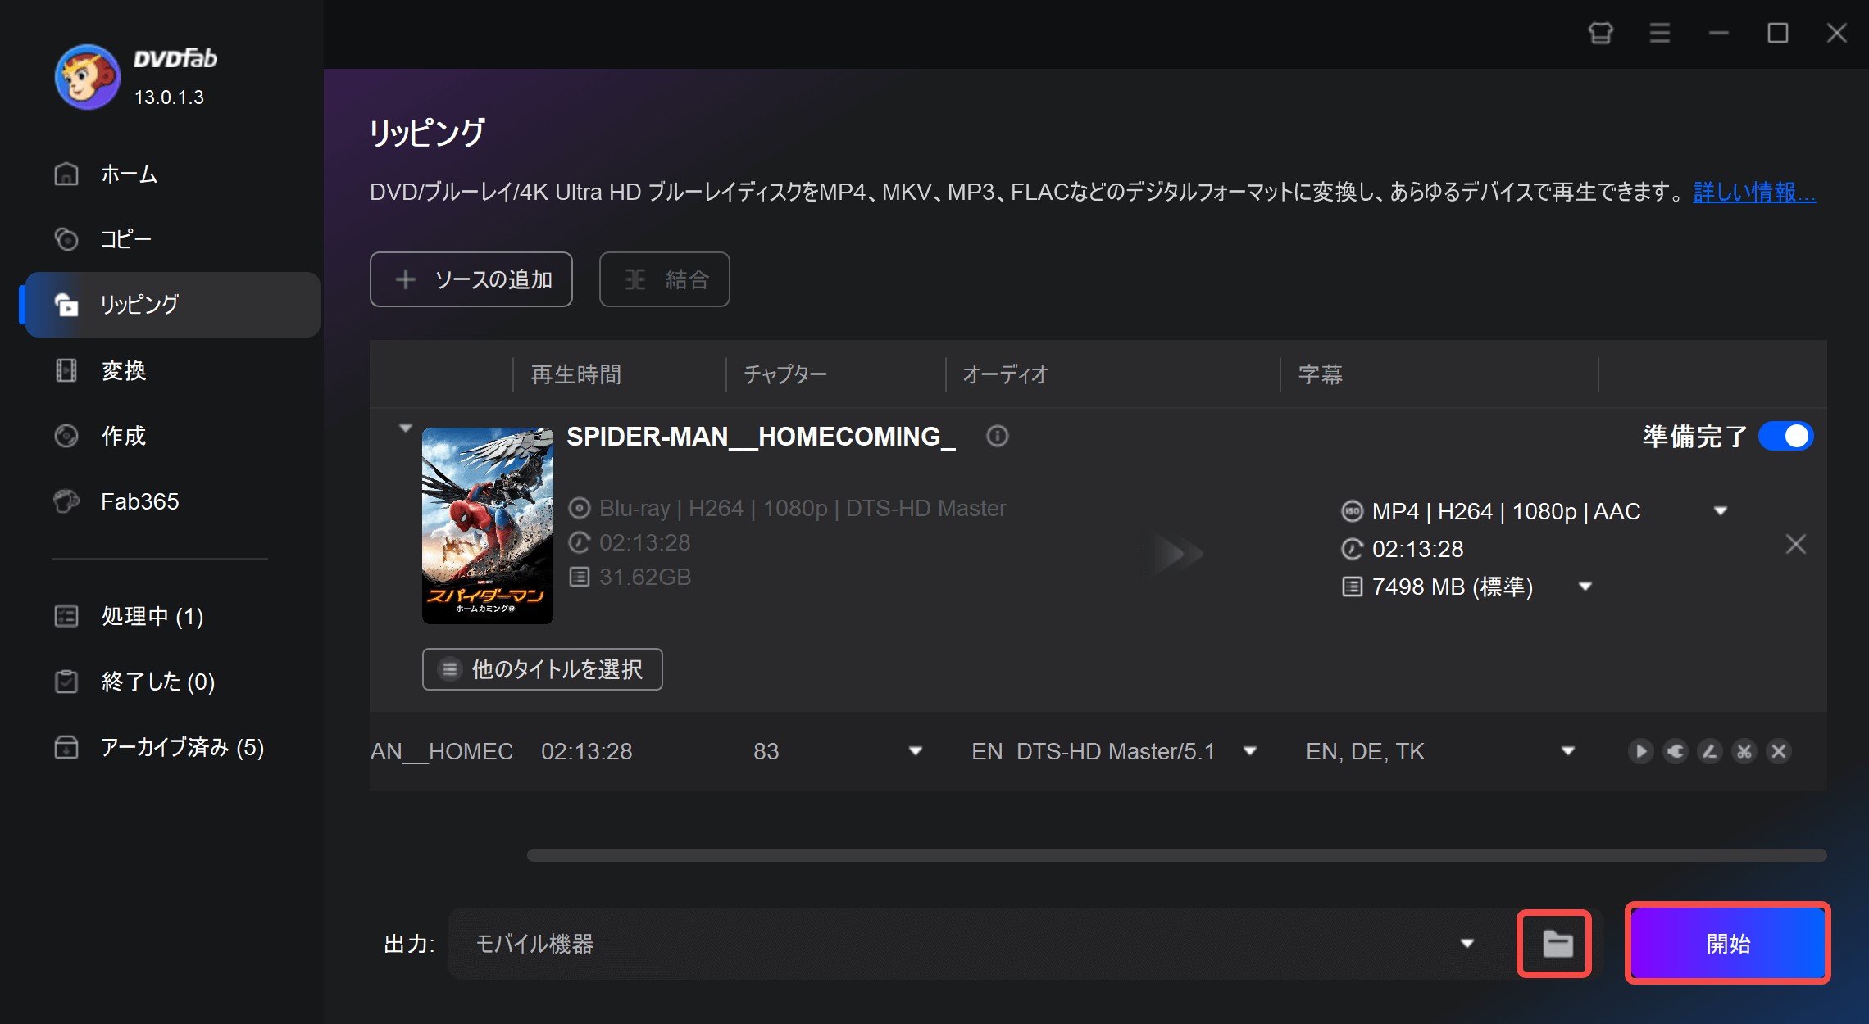Minimize the DVDFab window
The image size is (1869, 1024).
[1719, 33]
